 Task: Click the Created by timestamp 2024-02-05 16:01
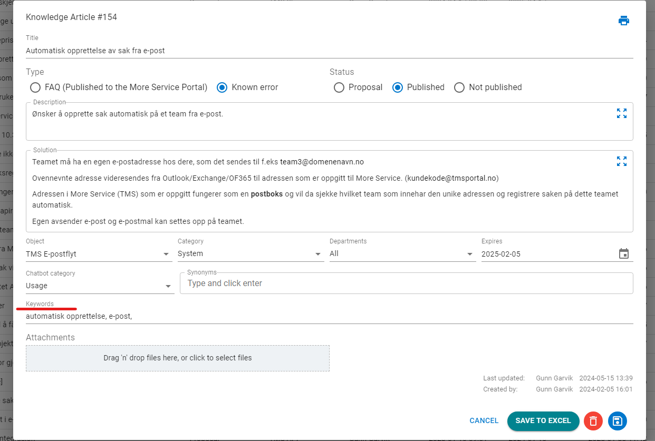point(606,389)
